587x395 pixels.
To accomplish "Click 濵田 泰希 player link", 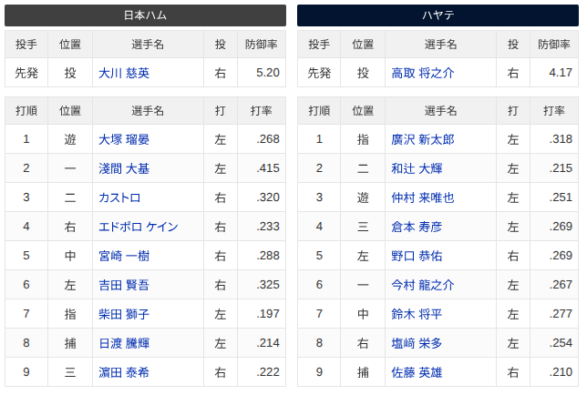I will click(124, 372).
